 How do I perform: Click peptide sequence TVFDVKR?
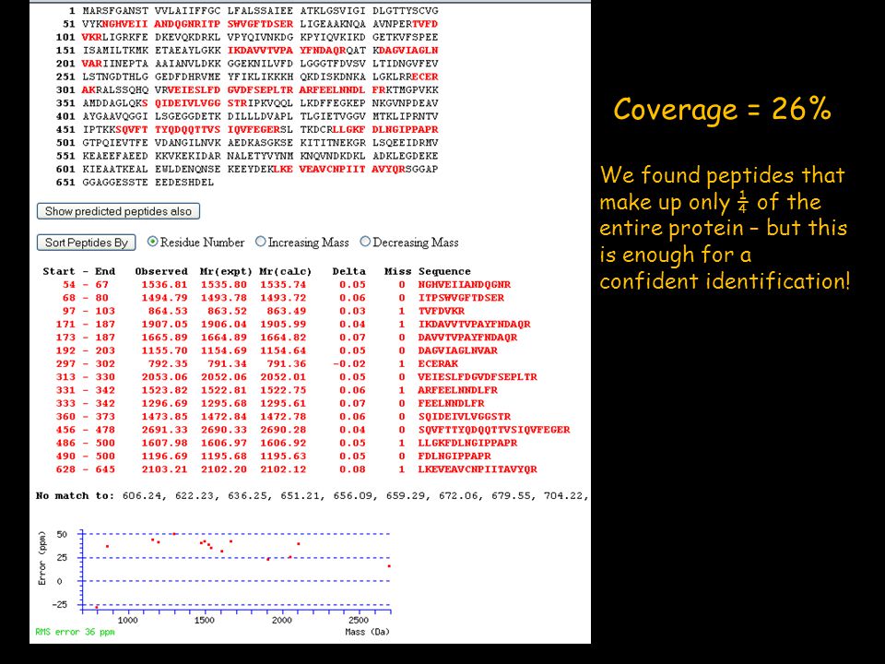tap(441, 311)
